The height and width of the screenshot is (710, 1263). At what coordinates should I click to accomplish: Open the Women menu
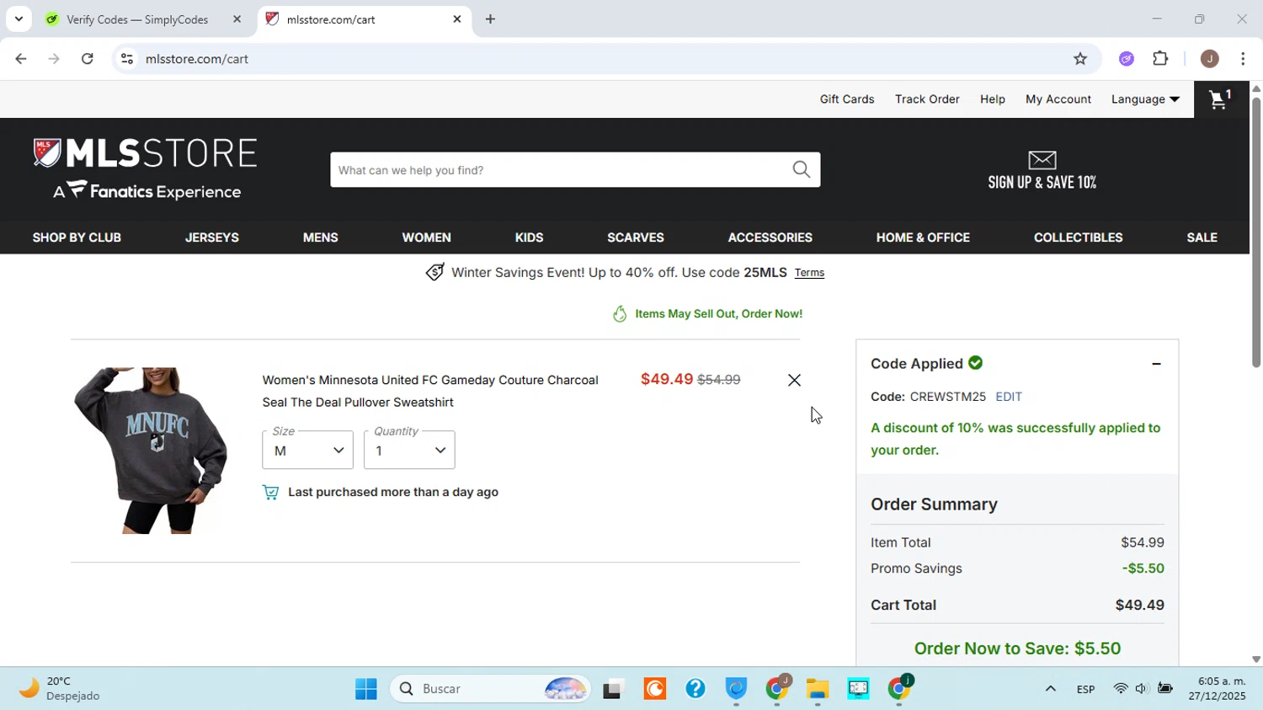(427, 238)
